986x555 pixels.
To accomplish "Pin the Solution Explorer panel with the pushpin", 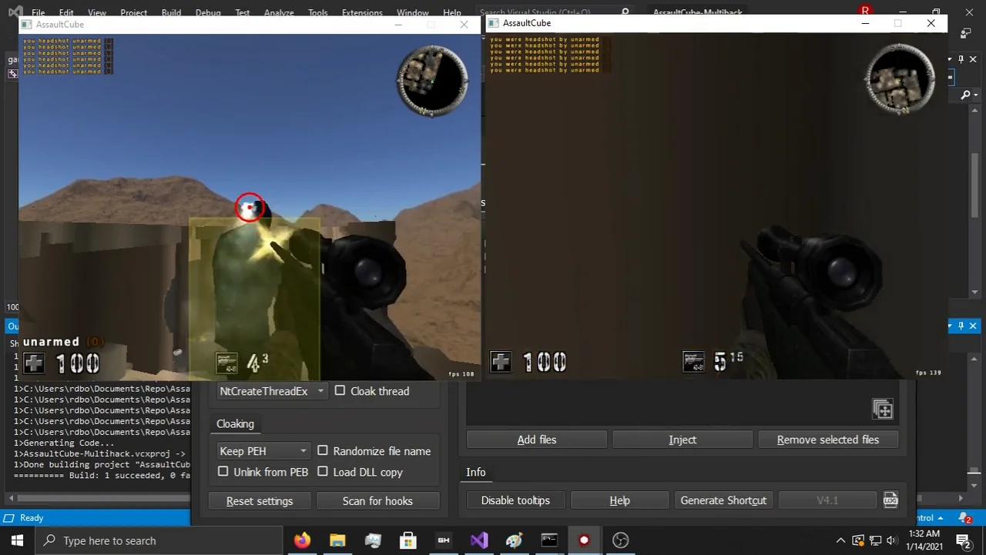I will coord(961,59).
